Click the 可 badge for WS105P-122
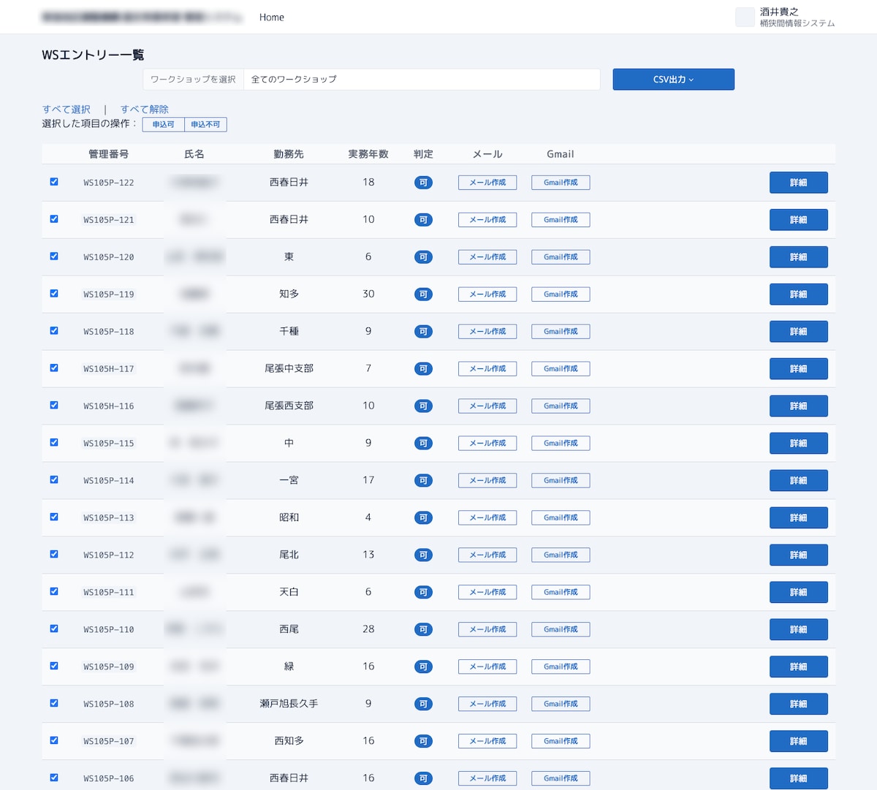 (x=423, y=183)
